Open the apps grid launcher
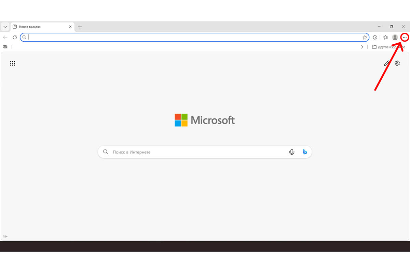Viewport: 410px width, 273px height. [x=13, y=63]
